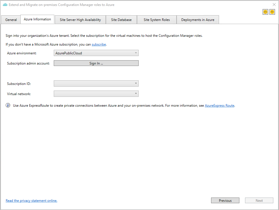
Task: Click the Sign In button
Action: coord(96,63)
